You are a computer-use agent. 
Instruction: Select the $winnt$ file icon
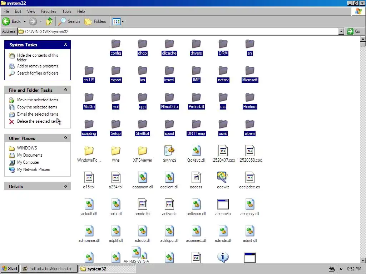(x=169, y=151)
